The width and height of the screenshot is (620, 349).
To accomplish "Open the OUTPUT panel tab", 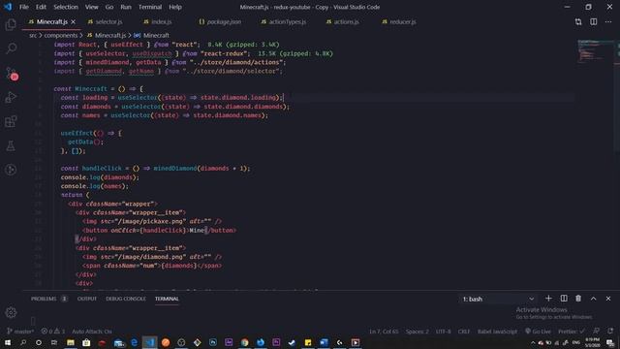I will pyautogui.click(x=87, y=299).
